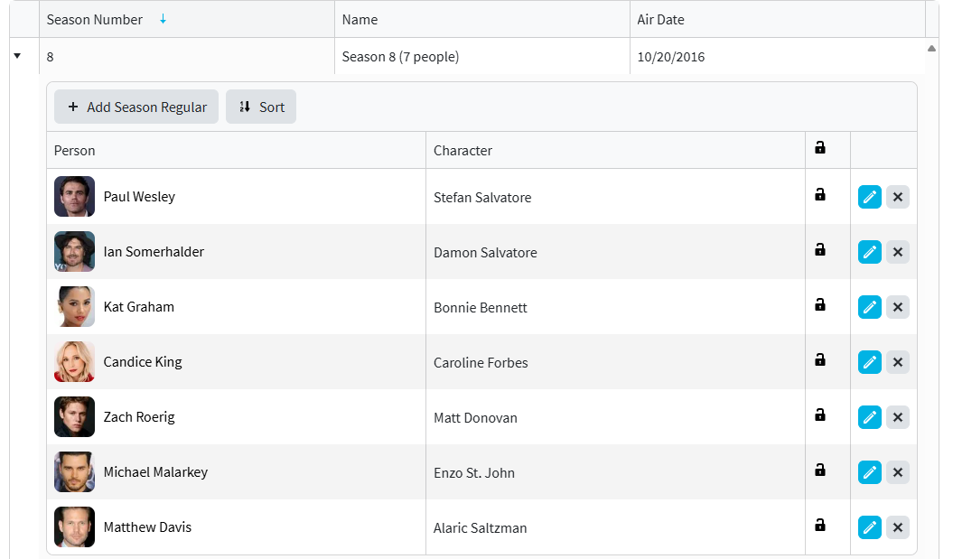This screenshot has height=559, width=953.
Task: Click the pencil edit icon for Kat Graham
Action: (869, 307)
